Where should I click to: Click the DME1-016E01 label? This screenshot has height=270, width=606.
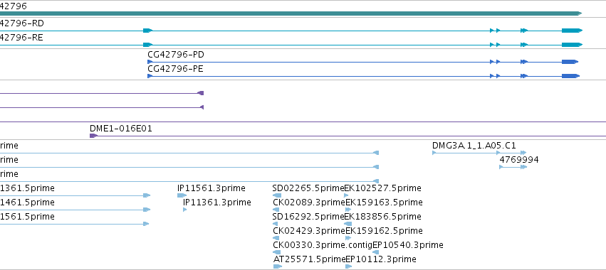pos(121,129)
